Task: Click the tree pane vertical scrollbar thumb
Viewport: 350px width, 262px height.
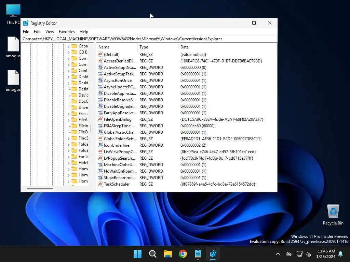Action: (91, 129)
